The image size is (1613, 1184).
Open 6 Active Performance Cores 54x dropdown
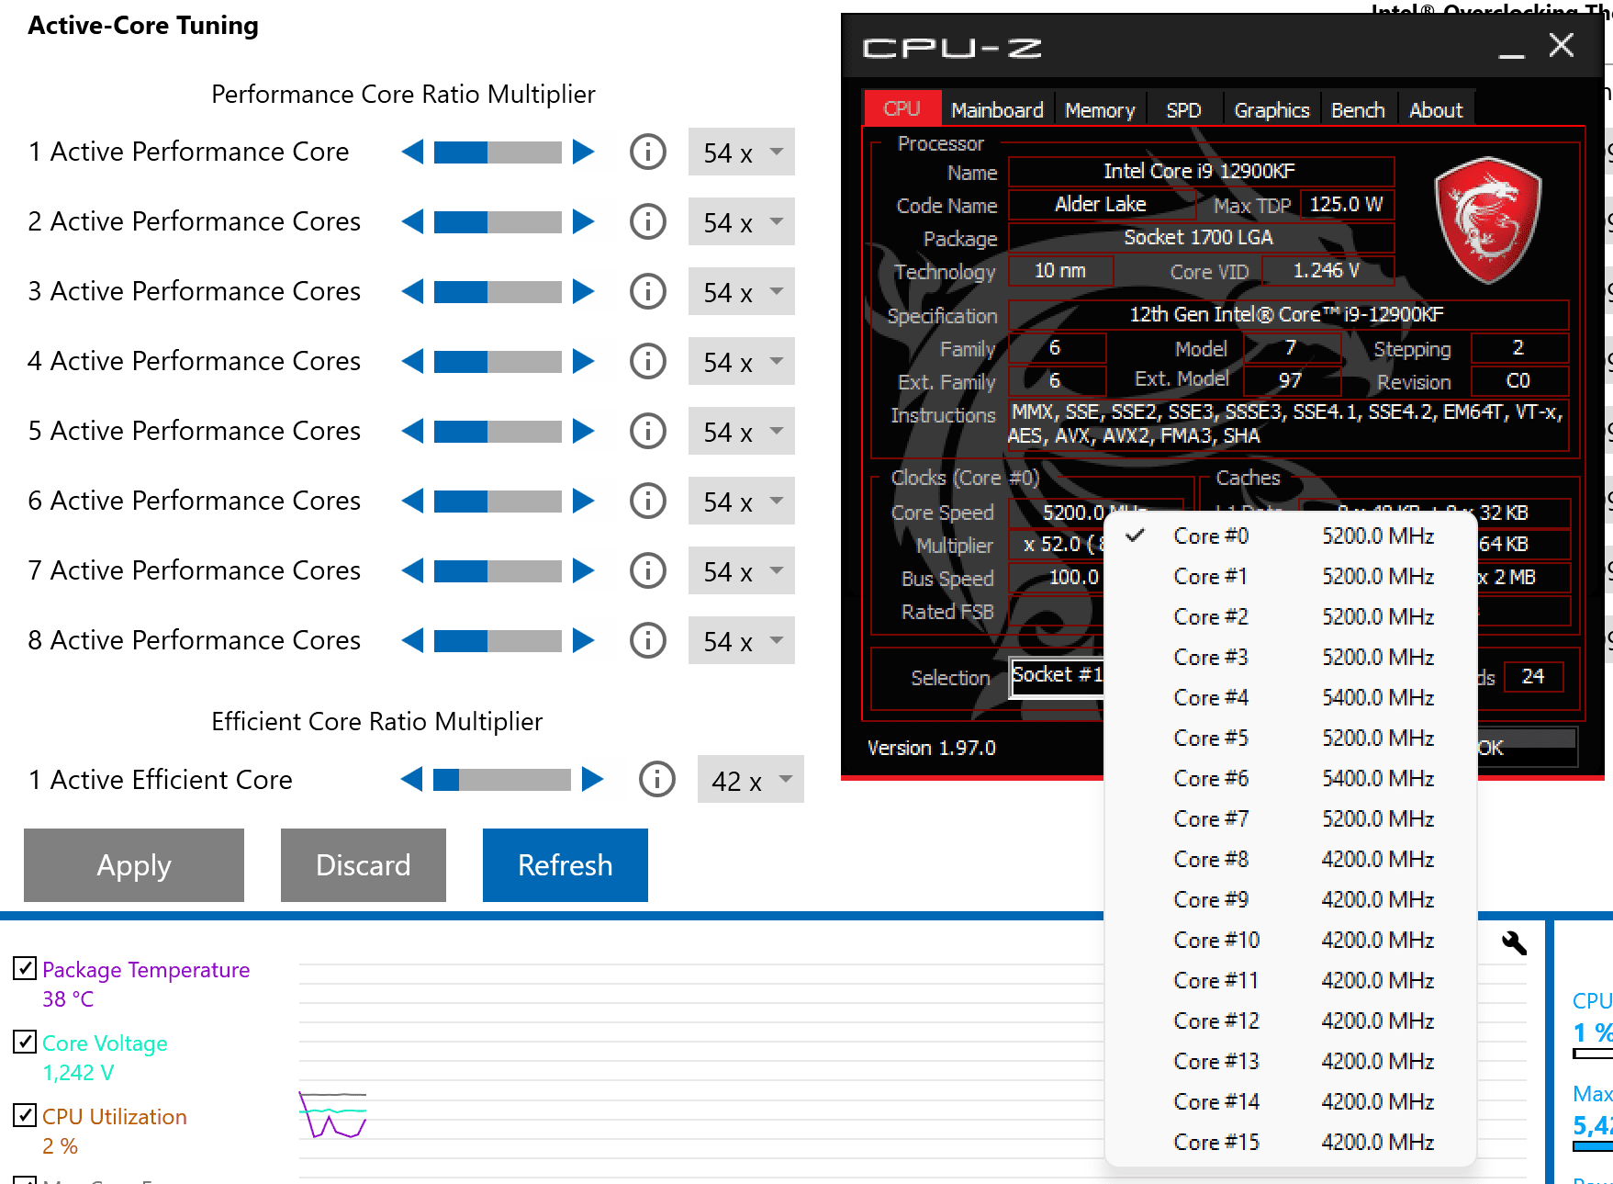pos(742,501)
